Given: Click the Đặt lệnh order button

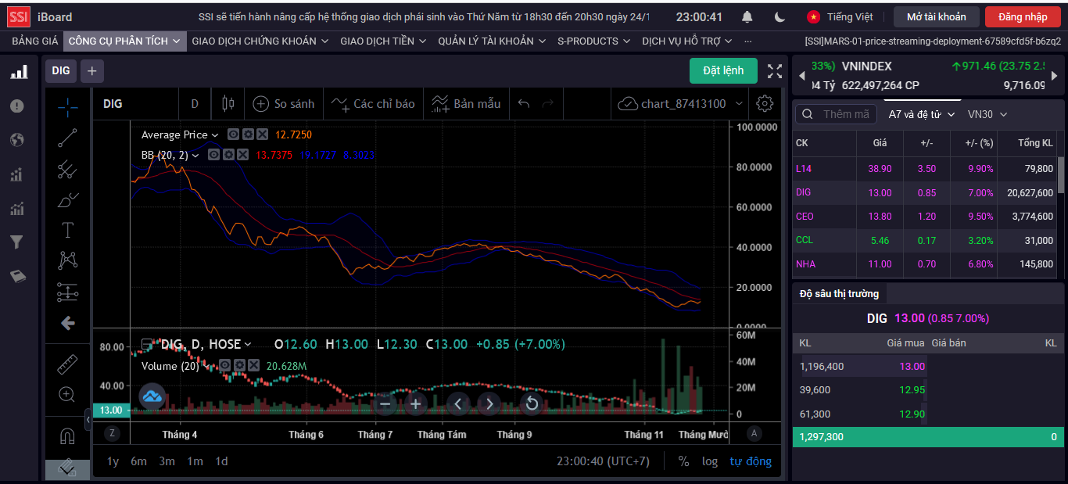Looking at the screenshot, I should click(x=723, y=70).
